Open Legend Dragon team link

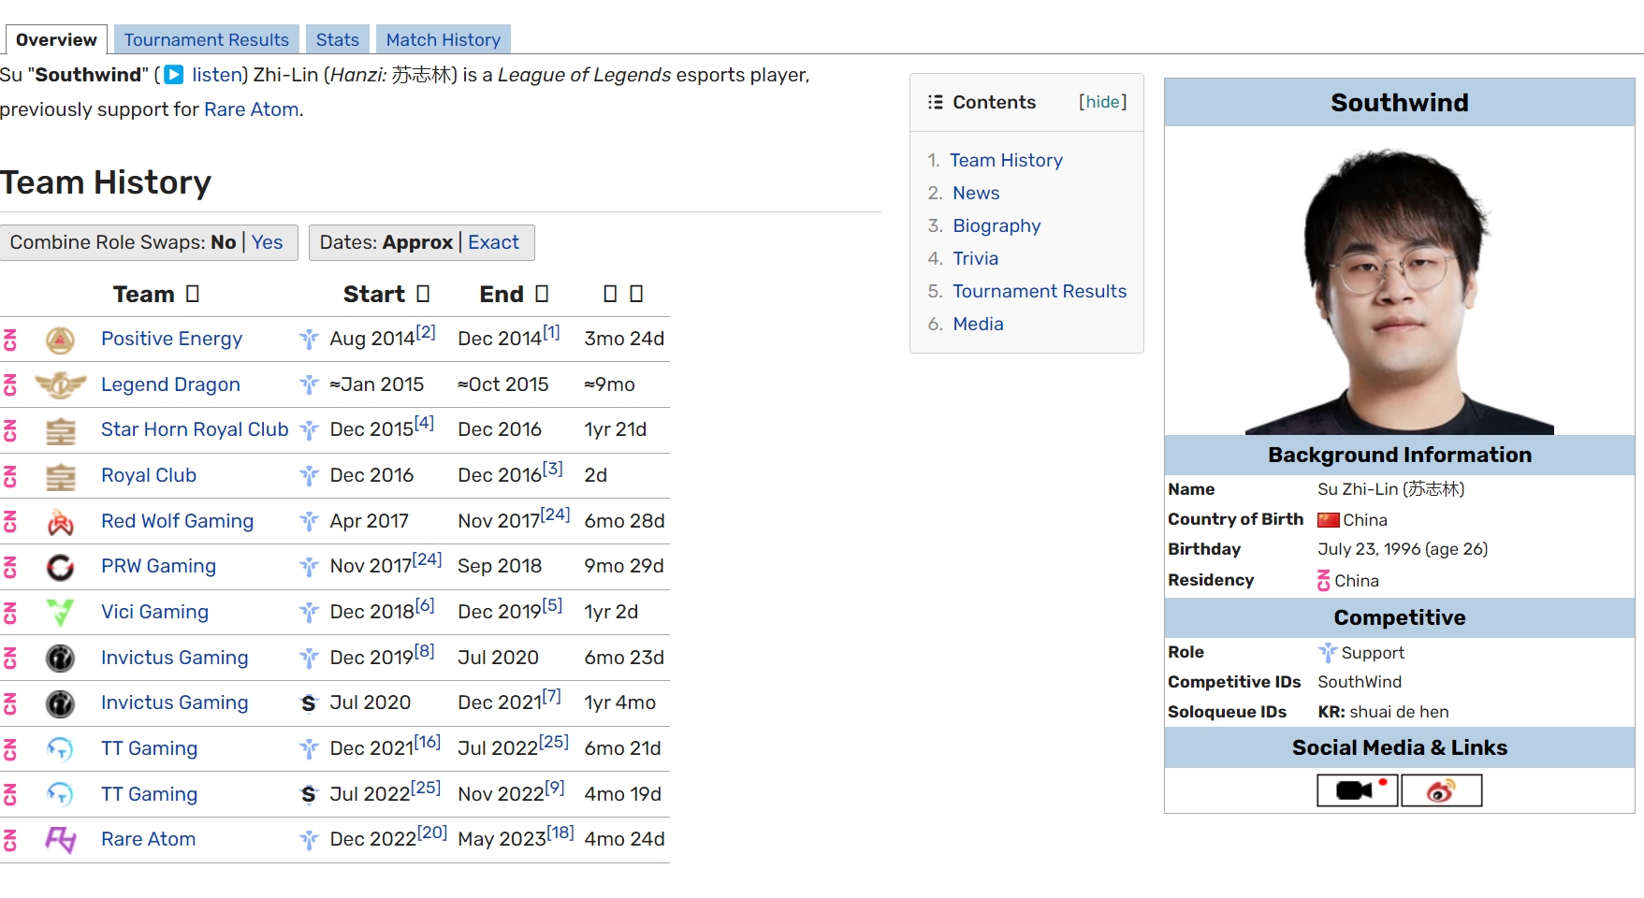(170, 384)
